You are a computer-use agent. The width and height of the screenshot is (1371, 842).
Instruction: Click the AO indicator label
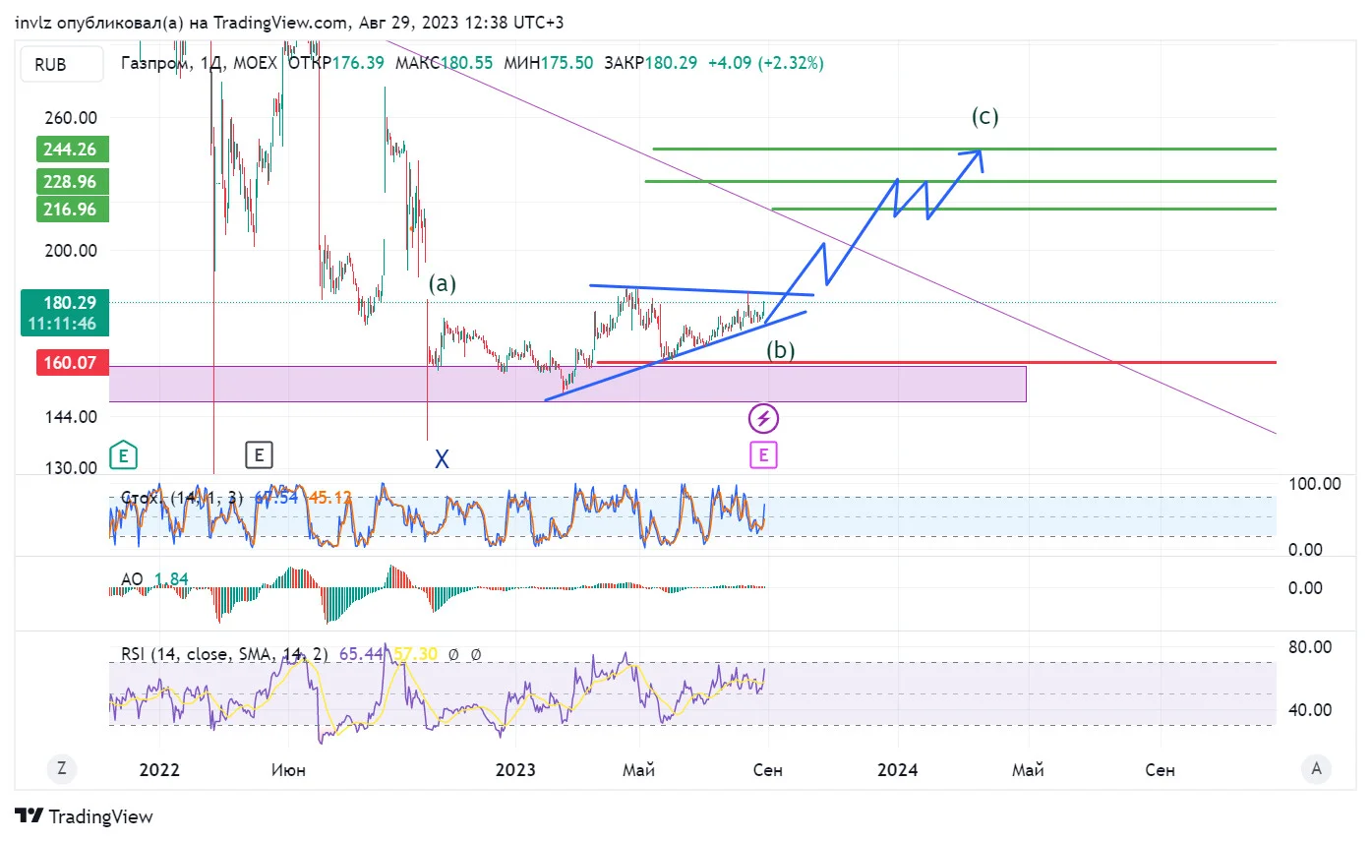[133, 579]
